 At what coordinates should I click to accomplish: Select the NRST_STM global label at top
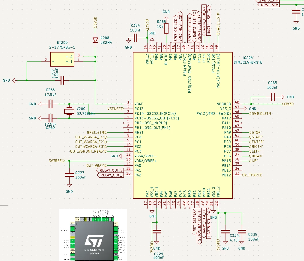[x=269, y=5]
